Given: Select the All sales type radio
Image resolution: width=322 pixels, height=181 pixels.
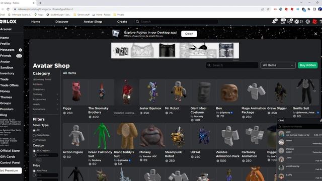Looking at the screenshot, I should (x=34, y=130).
